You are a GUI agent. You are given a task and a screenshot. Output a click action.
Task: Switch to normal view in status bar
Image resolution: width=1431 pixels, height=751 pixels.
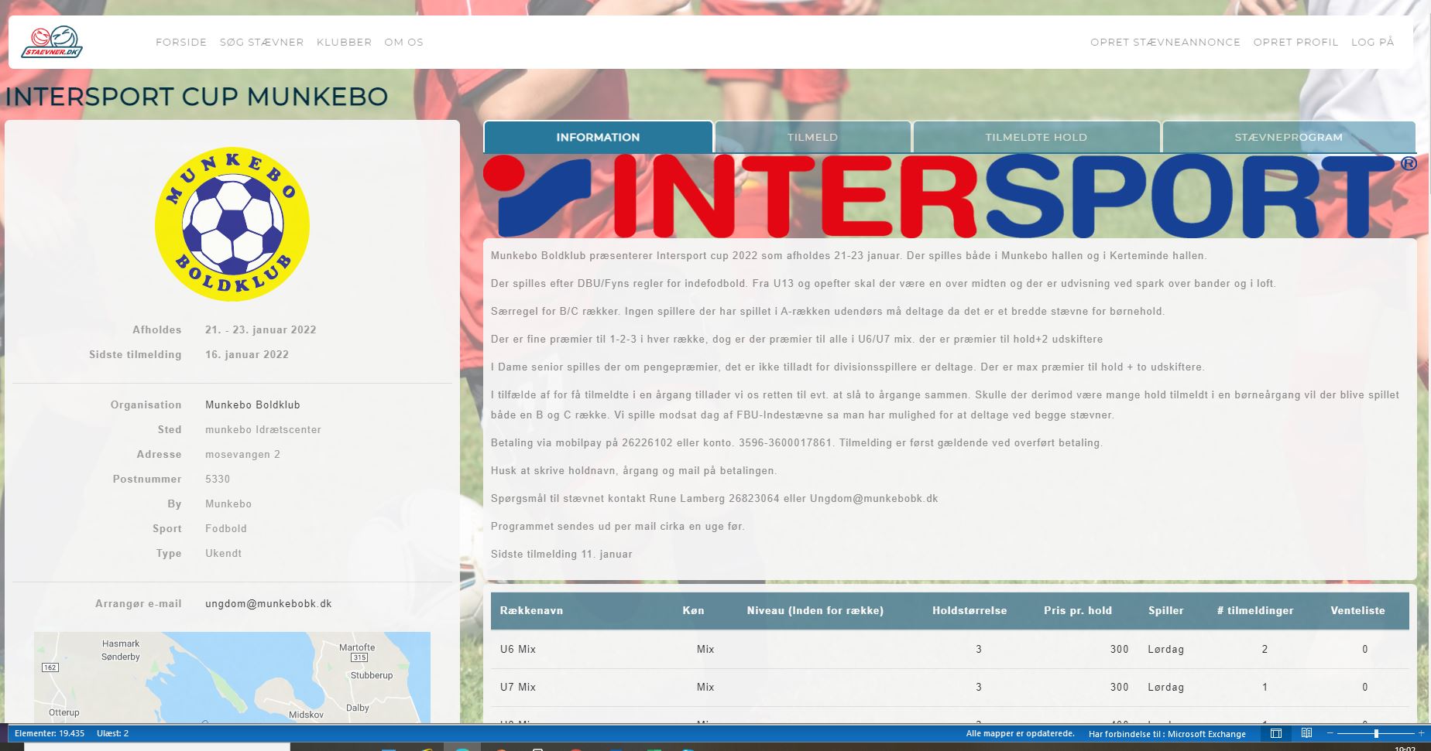click(1276, 733)
